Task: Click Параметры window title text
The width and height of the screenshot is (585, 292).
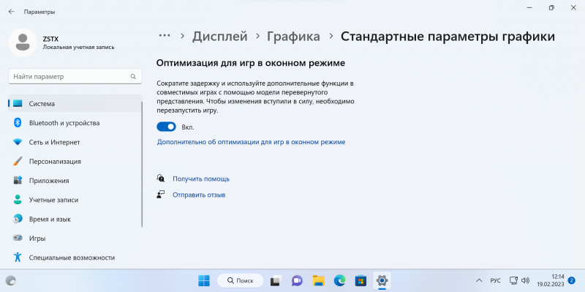Action: click(x=39, y=12)
